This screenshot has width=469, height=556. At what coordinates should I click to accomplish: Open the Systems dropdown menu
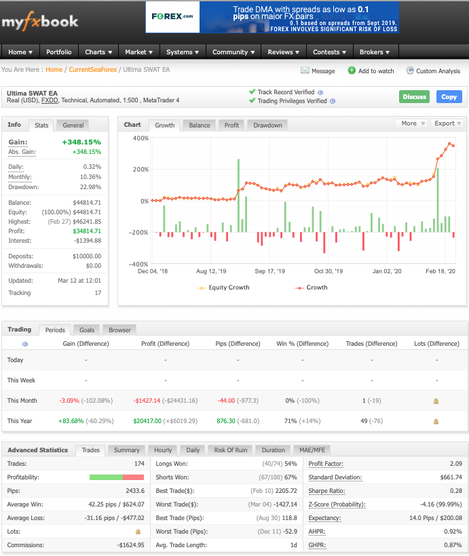[x=183, y=52]
